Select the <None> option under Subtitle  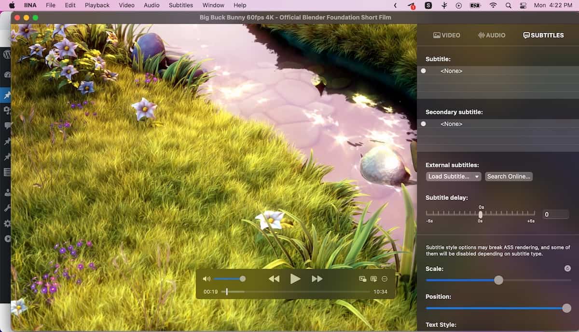tap(451, 71)
